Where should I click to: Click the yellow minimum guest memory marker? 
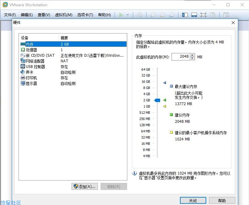point(165,106)
